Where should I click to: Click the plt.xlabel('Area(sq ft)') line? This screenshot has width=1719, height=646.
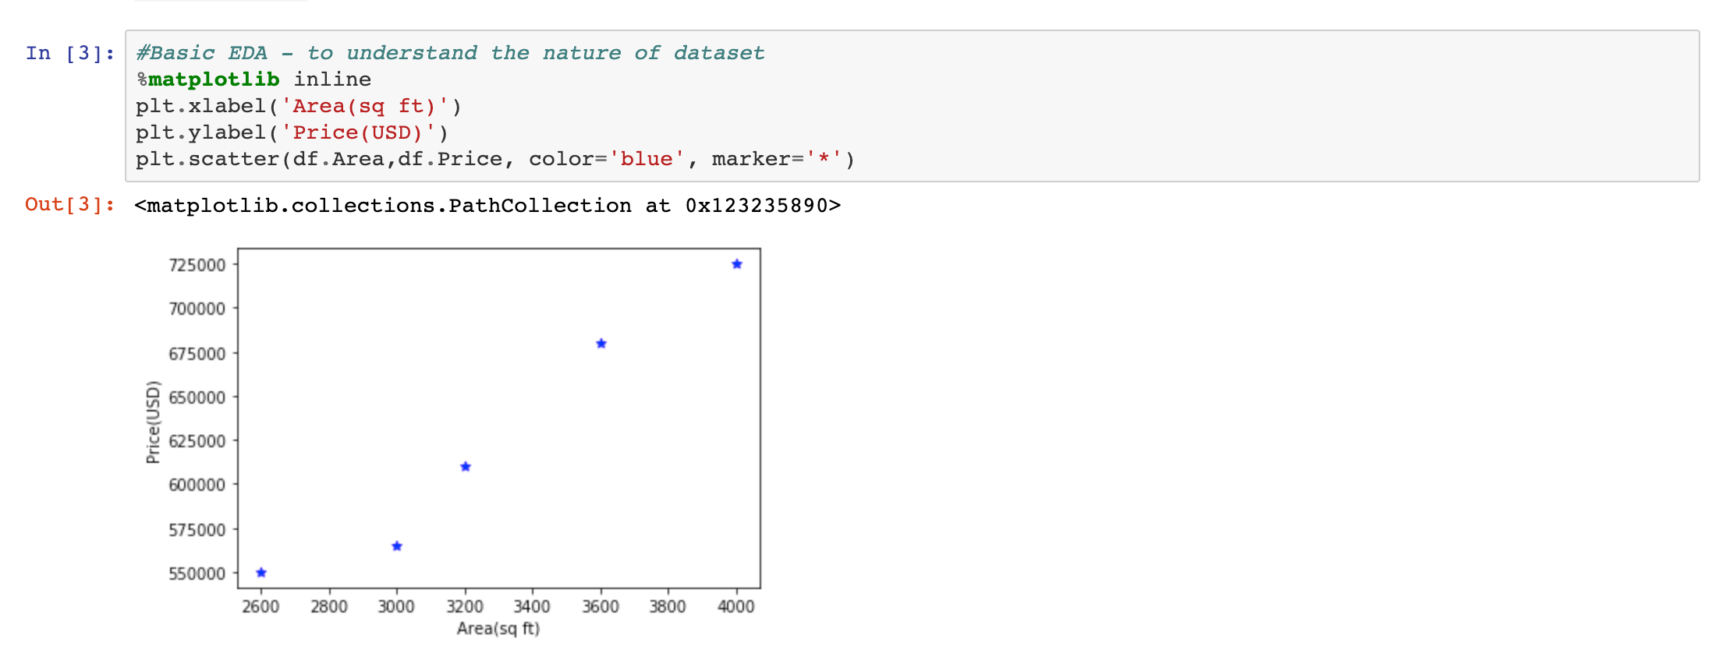299,106
